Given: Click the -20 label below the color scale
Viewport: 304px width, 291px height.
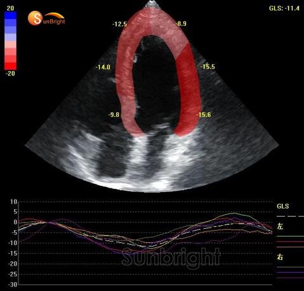Looking at the screenshot, I should pos(10,74).
